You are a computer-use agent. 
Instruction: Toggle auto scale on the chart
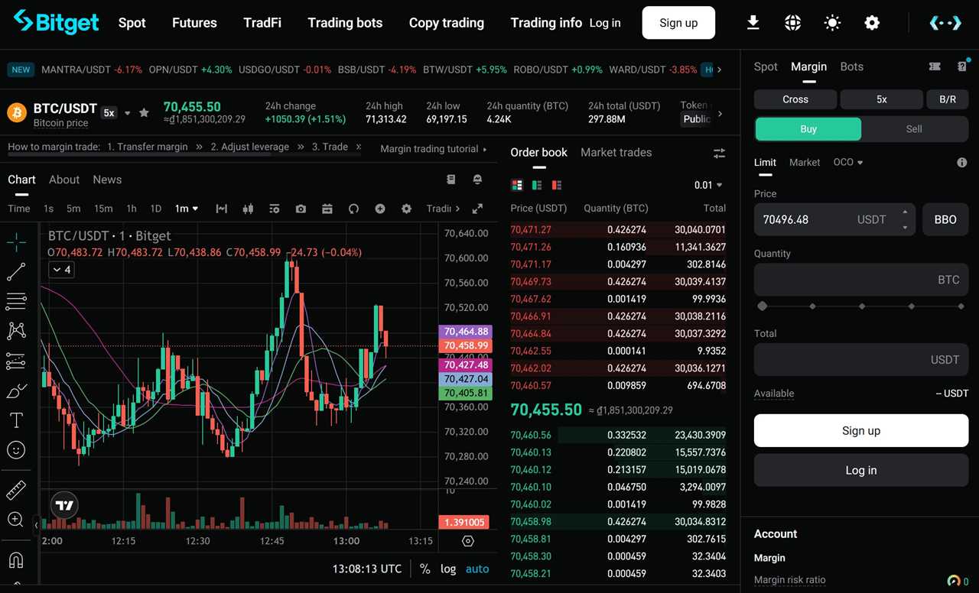pos(477,569)
